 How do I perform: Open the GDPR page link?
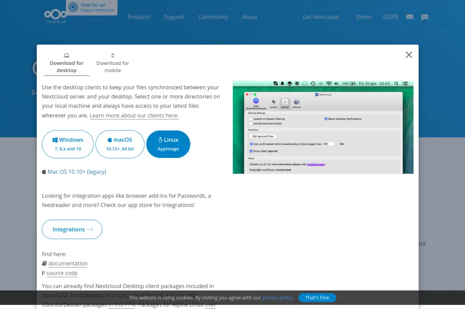[390, 17]
